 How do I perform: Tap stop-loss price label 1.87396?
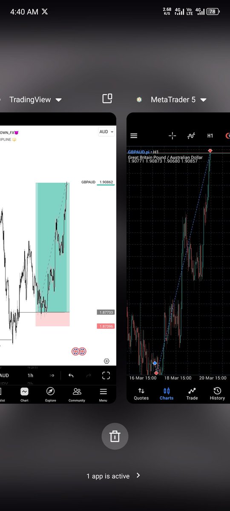tap(106, 326)
